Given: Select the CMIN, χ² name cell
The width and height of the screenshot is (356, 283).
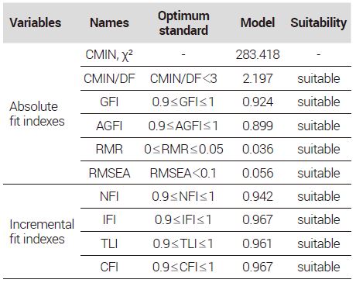Looking at the screenshot, I should click(109, 55).
